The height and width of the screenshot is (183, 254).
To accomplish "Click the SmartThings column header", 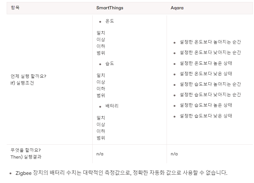I will tap(110, 8).
